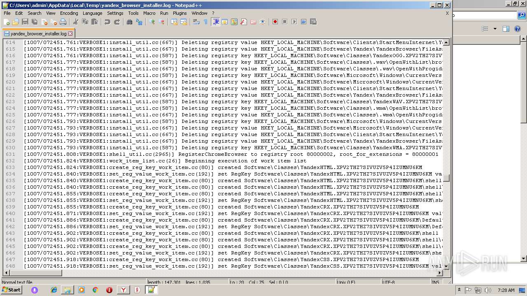Open Find dialog via the binoculars icon
The width and height of the screenshot is (527, 296).
(129, 22)
